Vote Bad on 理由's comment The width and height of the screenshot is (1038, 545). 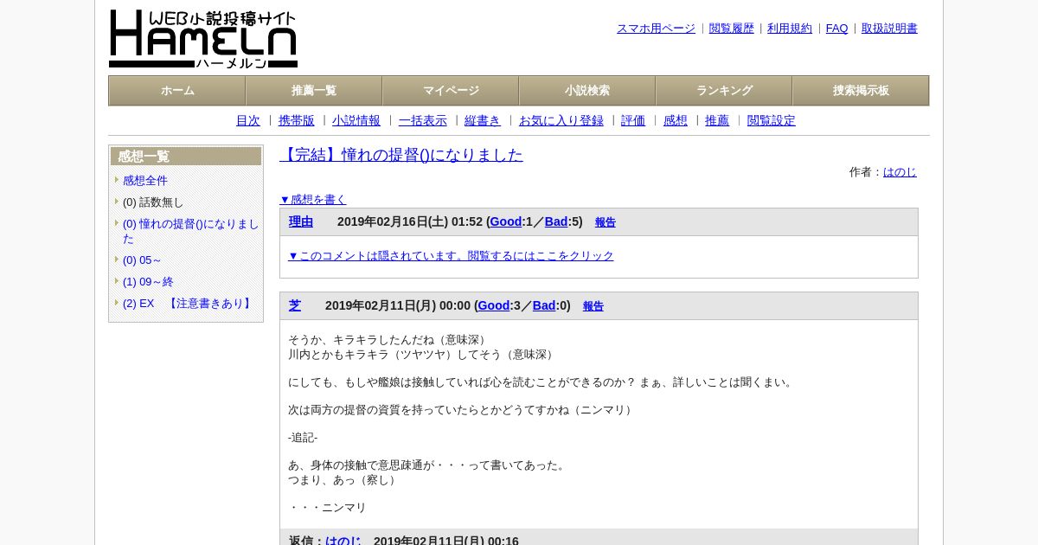(x=556, y=222)
